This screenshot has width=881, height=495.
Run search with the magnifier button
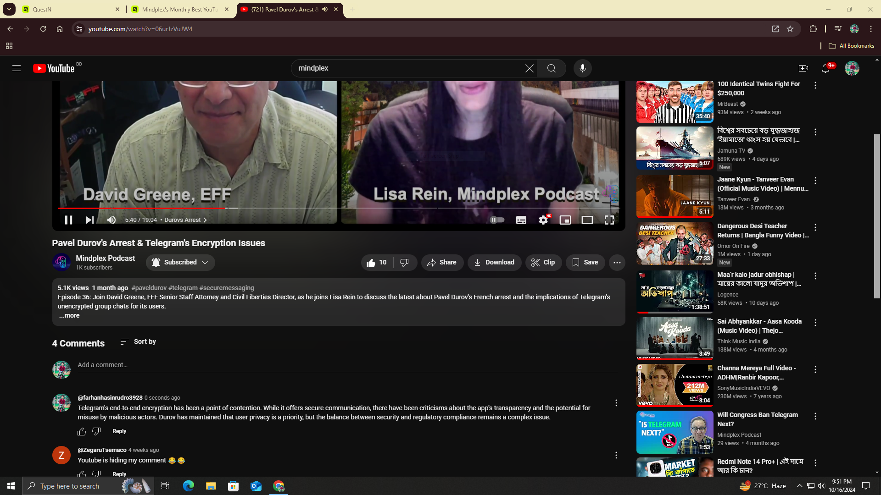pos(551,68)
